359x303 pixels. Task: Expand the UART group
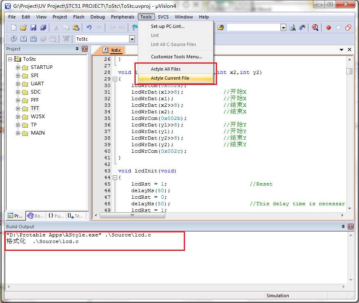click(18, 84)
